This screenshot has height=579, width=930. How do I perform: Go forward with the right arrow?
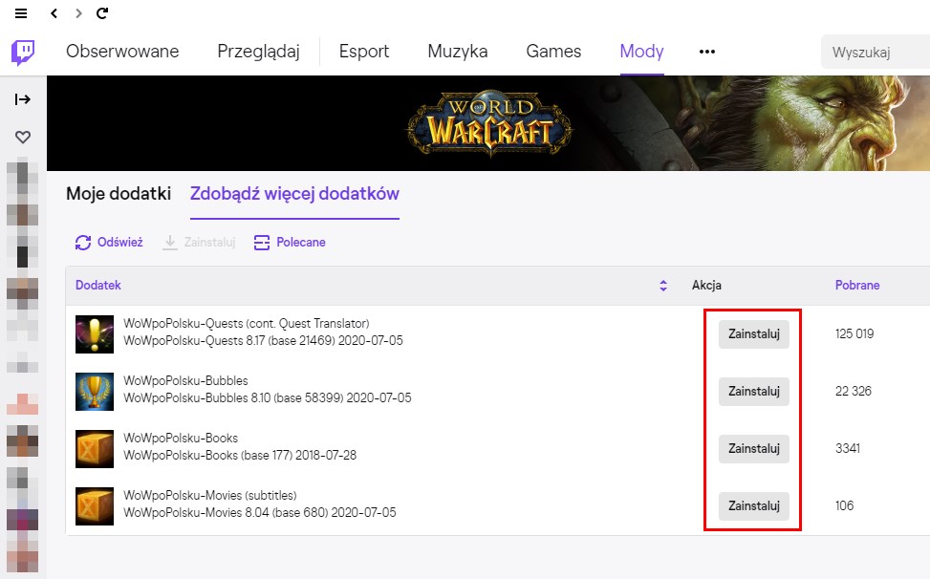(78, 13)
